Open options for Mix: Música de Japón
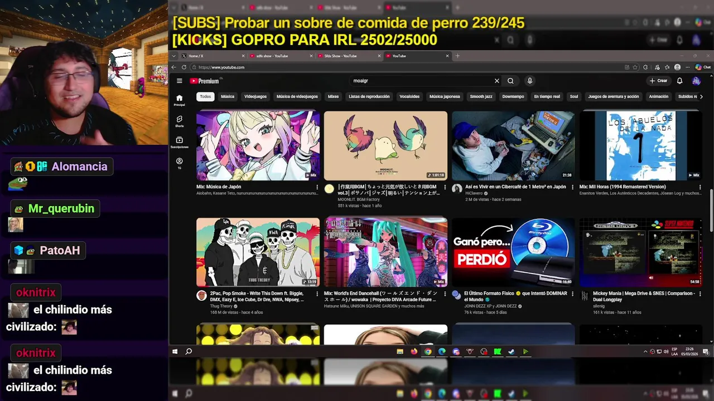This screenshot has width=714, height=401. click(x=317, y=187)
